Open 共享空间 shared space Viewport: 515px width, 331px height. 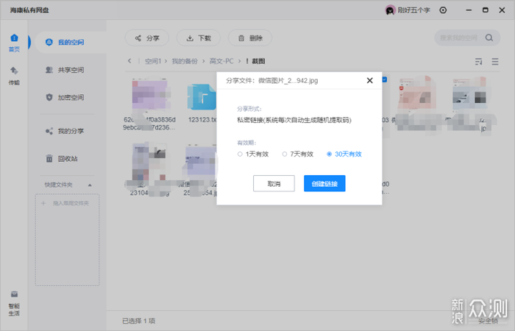[65, 70]
